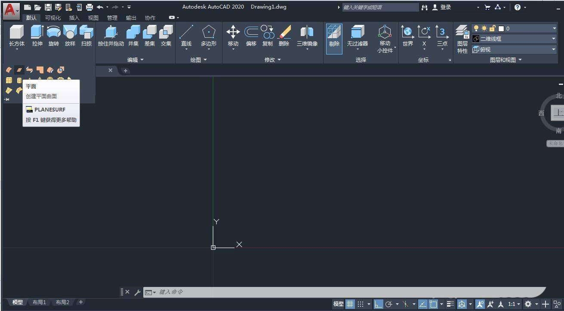The height and width of the screenshot is (311, 564).
Task: Toggle ortho mode in status bar
Action: (x=378, y=304)
